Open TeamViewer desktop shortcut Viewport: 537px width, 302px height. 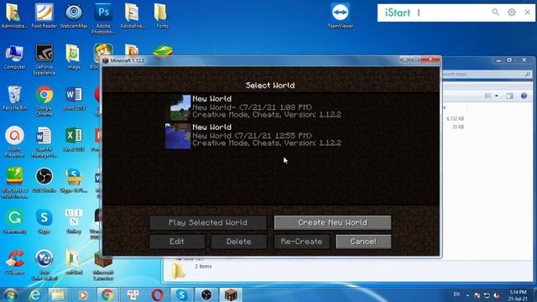(x=340, y=15)
